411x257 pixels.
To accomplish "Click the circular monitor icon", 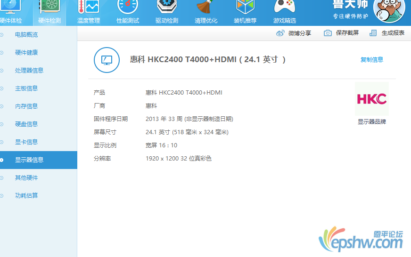I will [107, 60].
